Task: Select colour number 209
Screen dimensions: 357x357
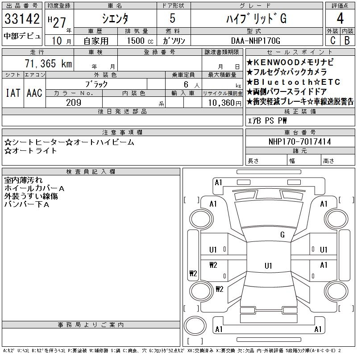Action: [74, 103]
